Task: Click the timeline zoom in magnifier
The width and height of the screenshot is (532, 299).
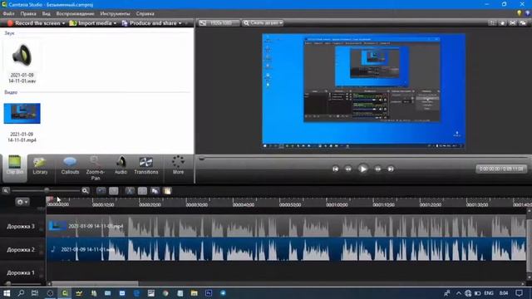Action: (85, 191)
